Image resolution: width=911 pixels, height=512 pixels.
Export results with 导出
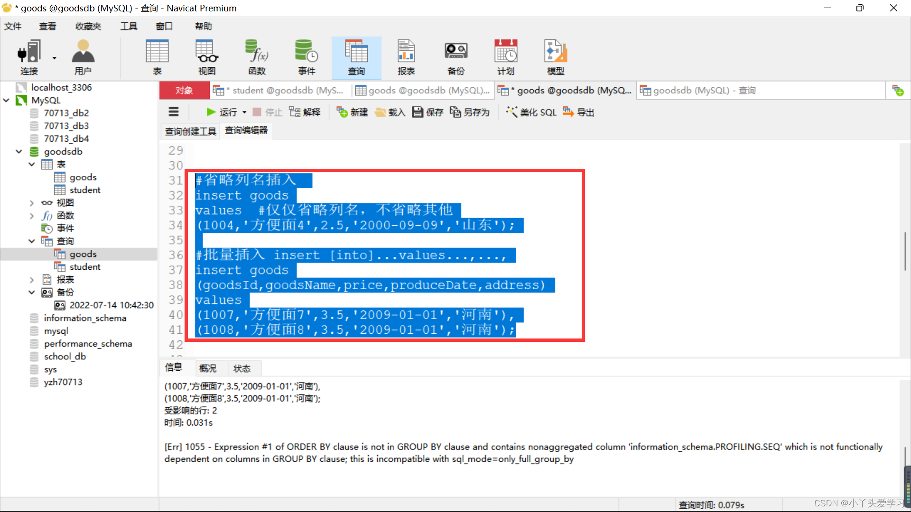pyautogui.click(x=578, y=112)
